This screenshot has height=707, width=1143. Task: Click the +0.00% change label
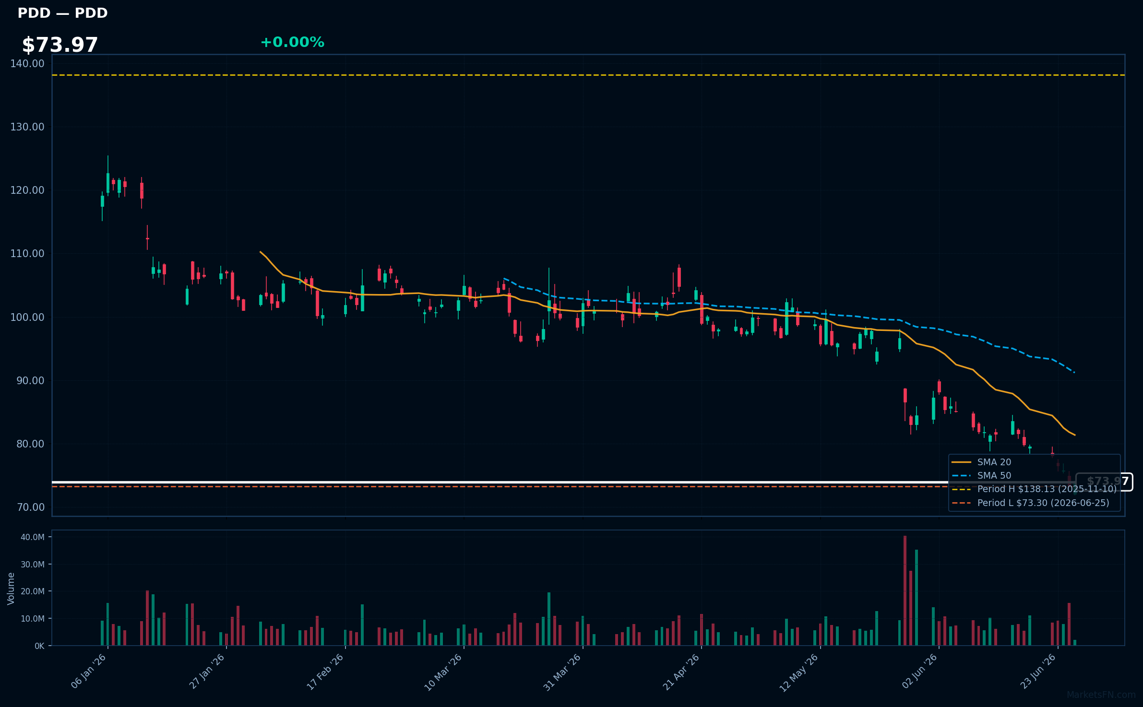pos(292,42)
